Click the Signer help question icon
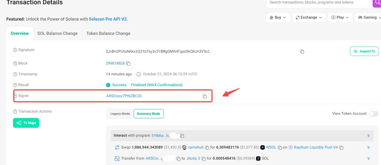Image resolution: width=381 pixels, height=165 pixels. 15,96
